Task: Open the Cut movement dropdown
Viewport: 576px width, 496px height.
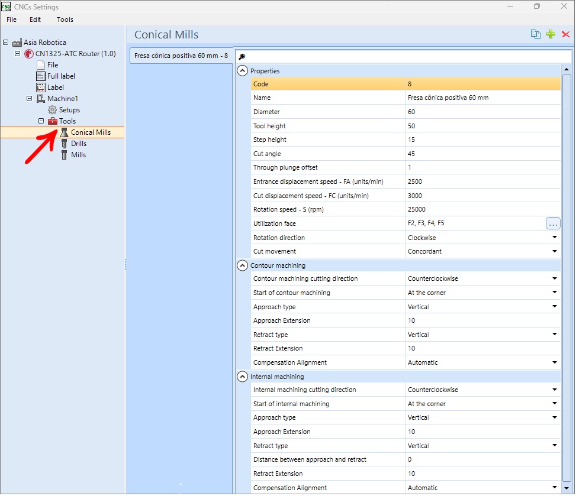Action: tap(554, 251)
